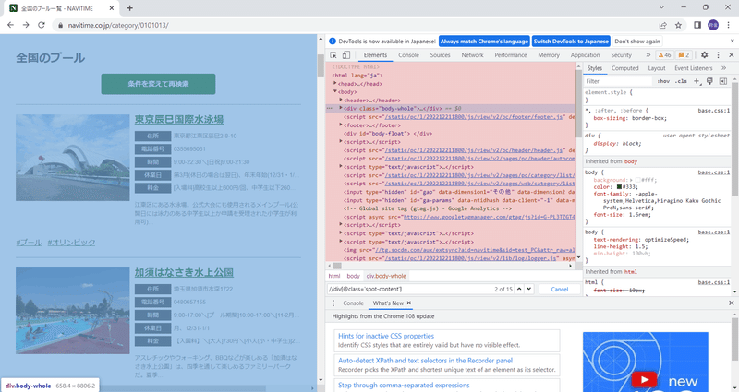Click the #fff background color swatch
Image resolution: width=739 pixels, height=392 pixels.
[637, 180]
